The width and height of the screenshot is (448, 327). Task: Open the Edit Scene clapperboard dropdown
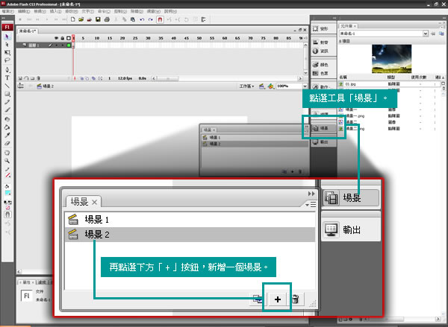coord(262,86)
